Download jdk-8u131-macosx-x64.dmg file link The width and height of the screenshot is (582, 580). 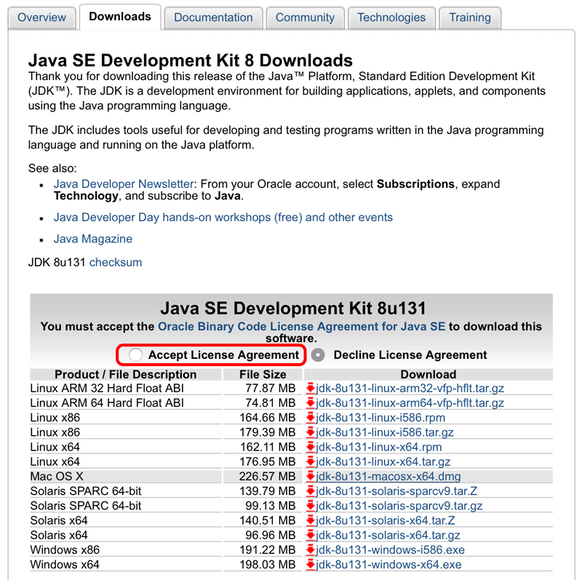coord(388,477)
